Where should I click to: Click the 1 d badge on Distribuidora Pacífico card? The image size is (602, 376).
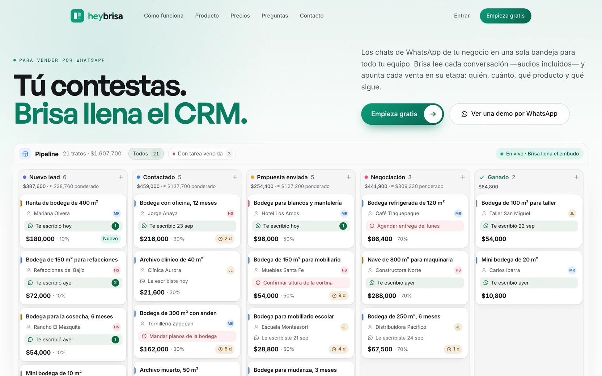[x=453, y=349]
